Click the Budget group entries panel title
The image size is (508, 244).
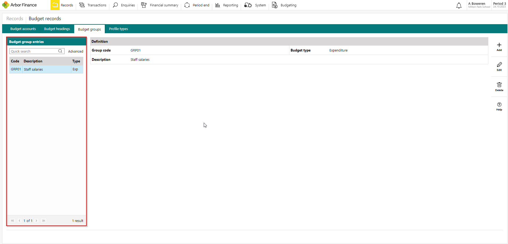pyautogui.click(x=26, y=42)
